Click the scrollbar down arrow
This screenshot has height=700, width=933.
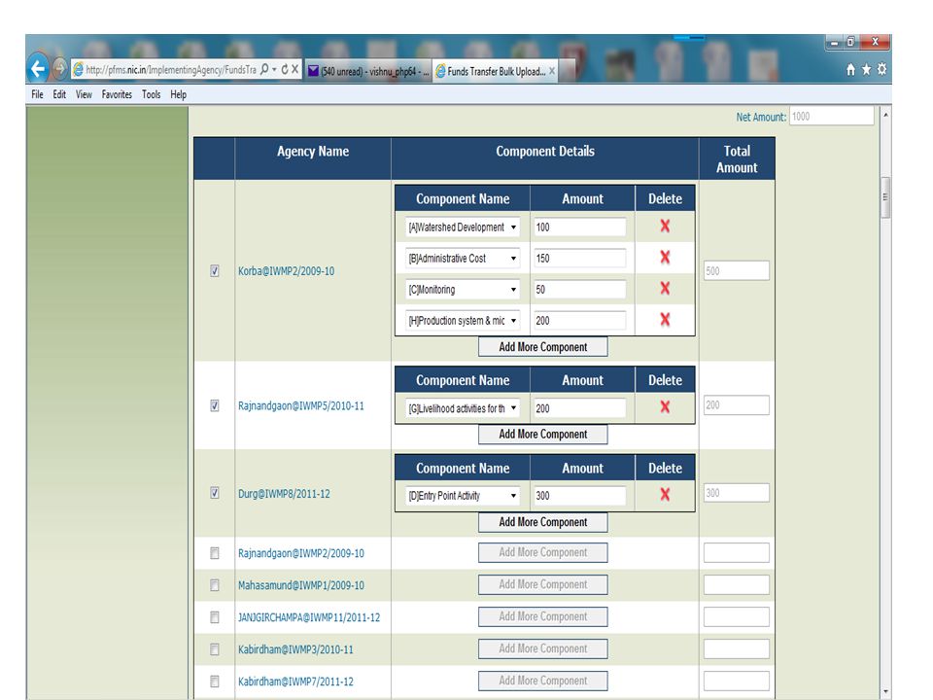[885, 691]
